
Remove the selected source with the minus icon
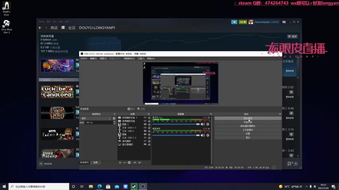point(125,163)
